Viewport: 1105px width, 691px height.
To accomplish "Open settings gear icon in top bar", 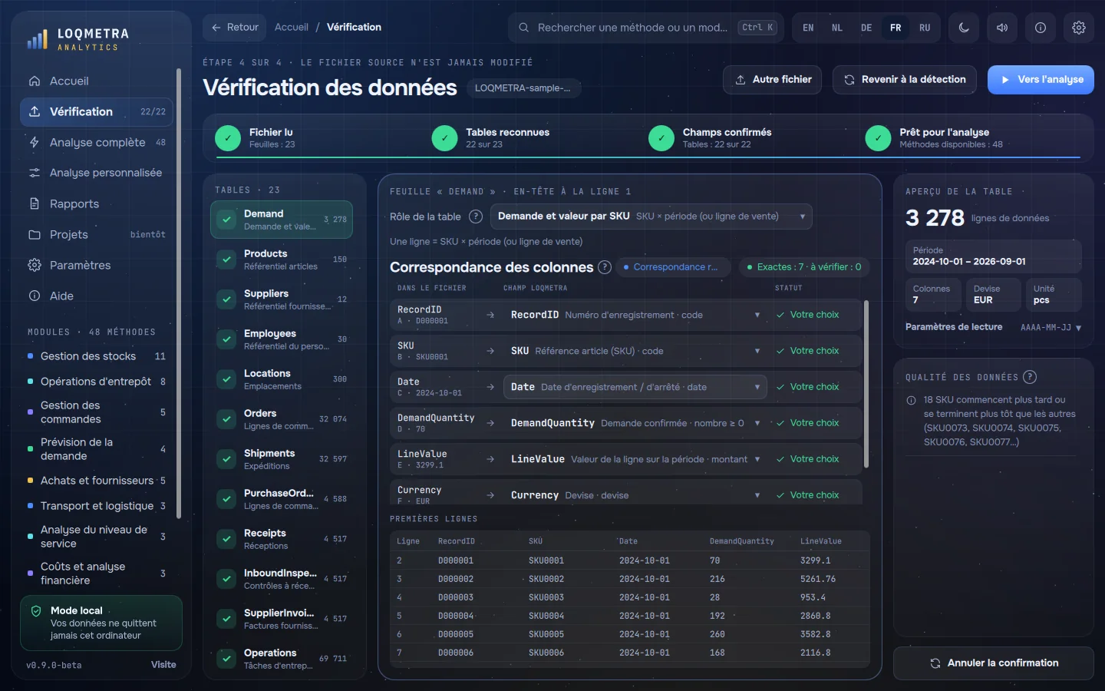I will tap(1079, 28).
